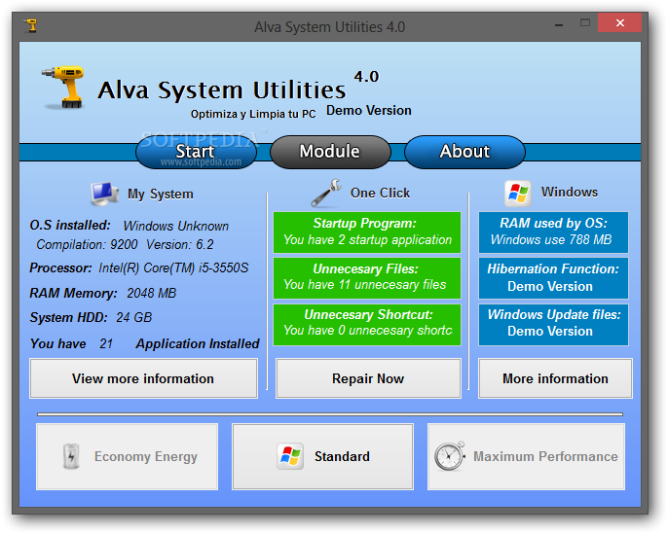Select the Economy Energy mode
Viewport: 668px width, 534px height.
(127, 456)
